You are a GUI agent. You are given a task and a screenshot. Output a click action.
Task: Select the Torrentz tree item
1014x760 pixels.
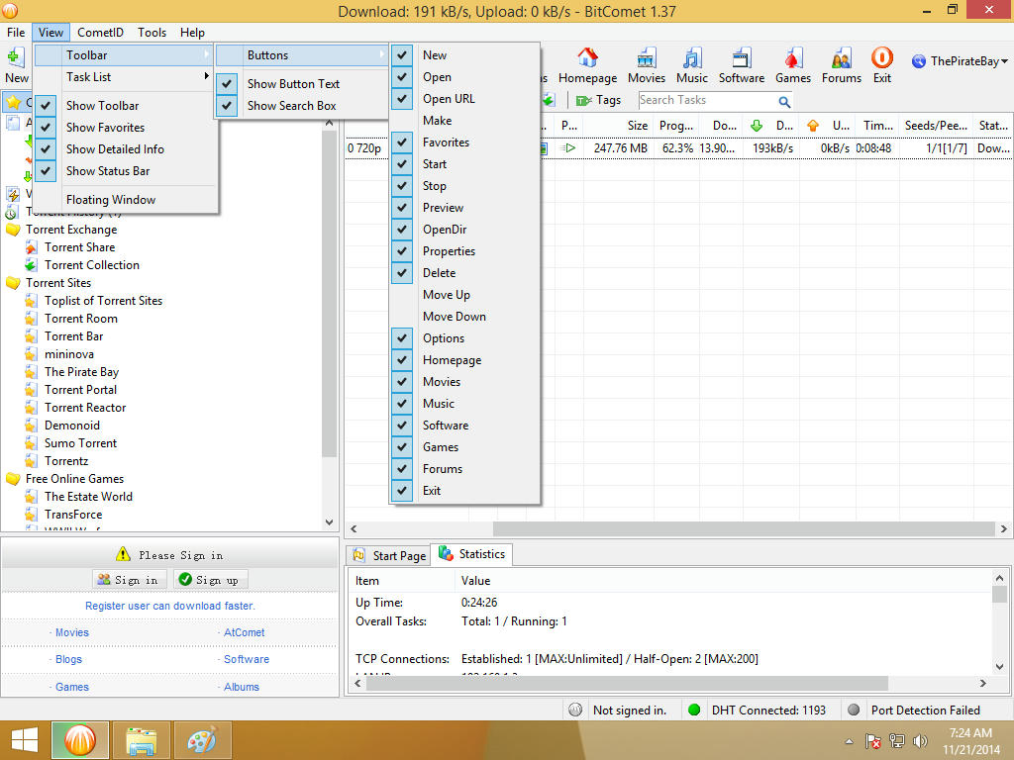(x=66, y=461)
